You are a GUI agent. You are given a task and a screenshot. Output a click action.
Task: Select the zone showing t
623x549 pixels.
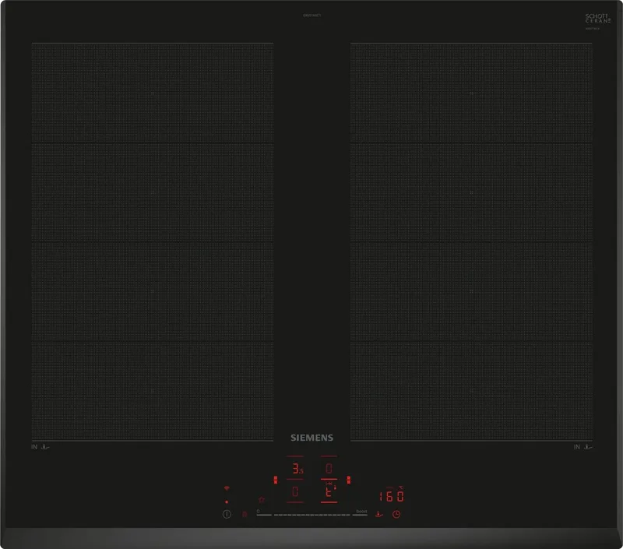pos(329,492)
